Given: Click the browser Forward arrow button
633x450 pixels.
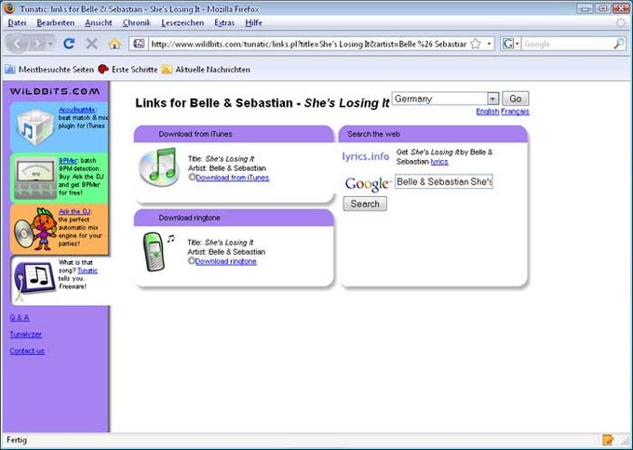Looking at the screenshot, I should point(38,44).
